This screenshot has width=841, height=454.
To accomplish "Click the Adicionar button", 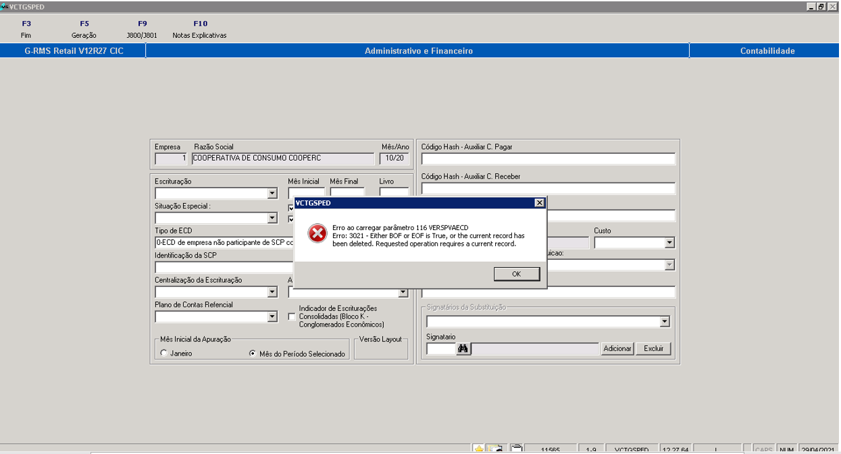I will (617, 349).
